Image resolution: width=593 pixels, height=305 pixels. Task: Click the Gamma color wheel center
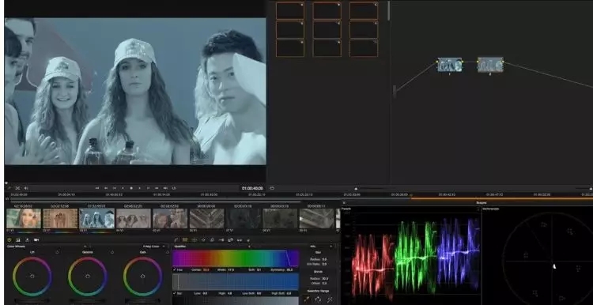pos(88,277)
